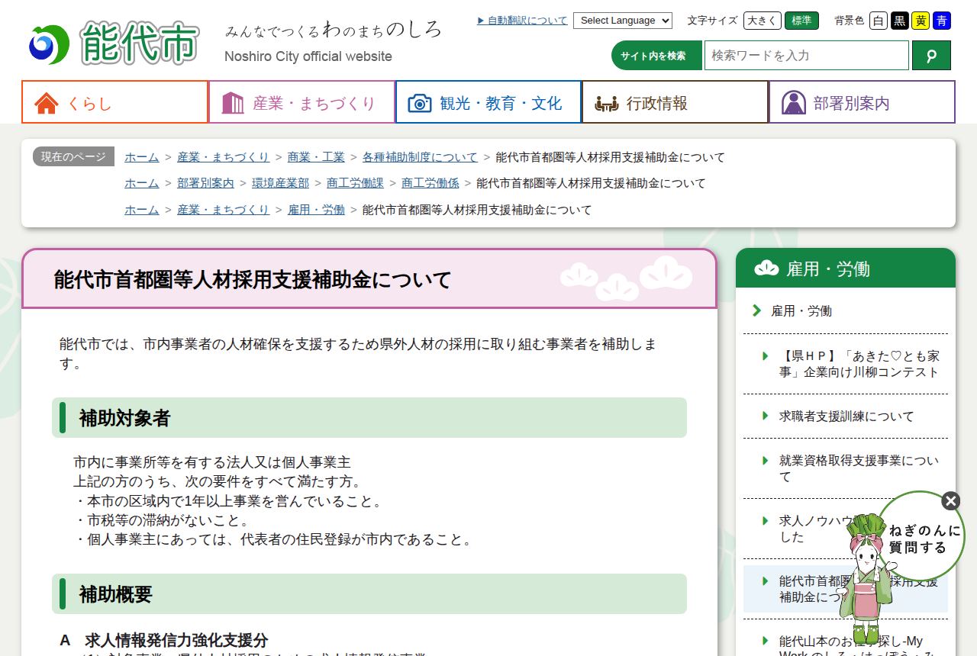Click the text 市税等の滞納がないこと
This screenshot has height=656, width=977.
click(x=168, y=521)
